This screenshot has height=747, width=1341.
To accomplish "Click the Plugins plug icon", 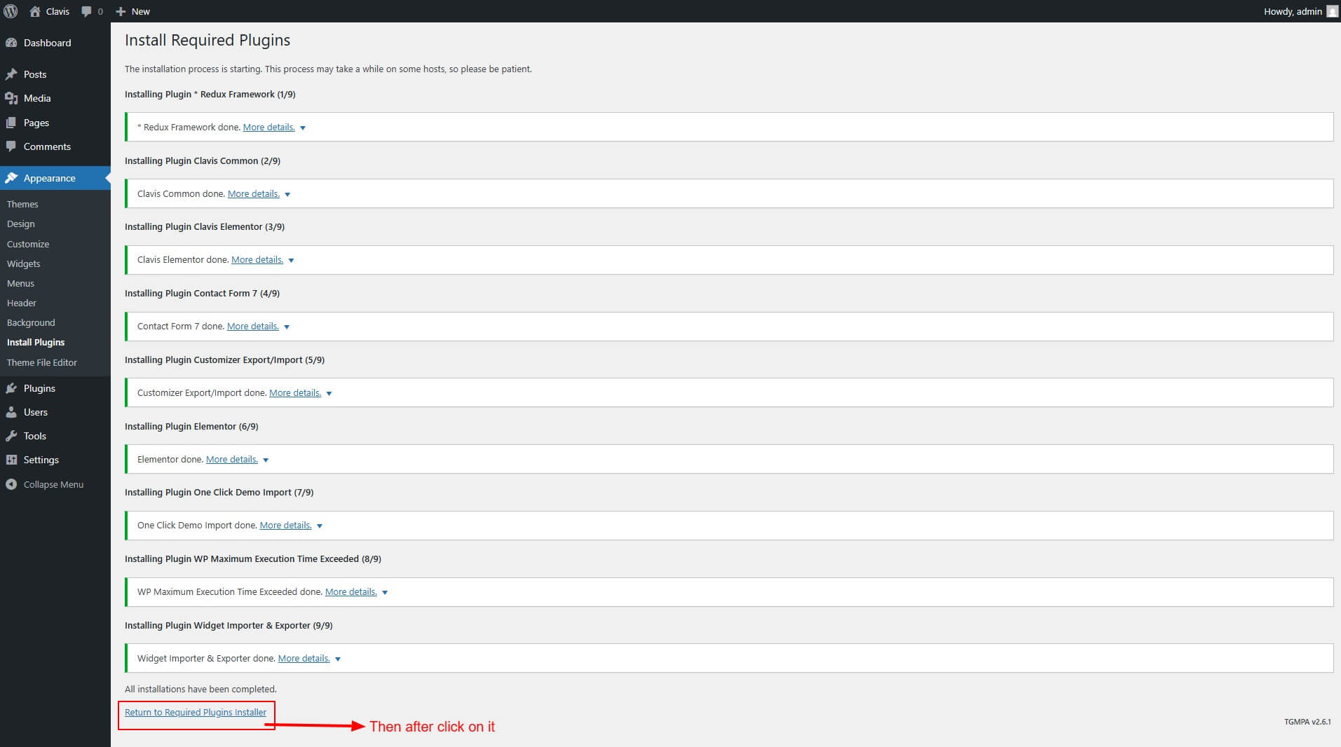I will point(11,388).
